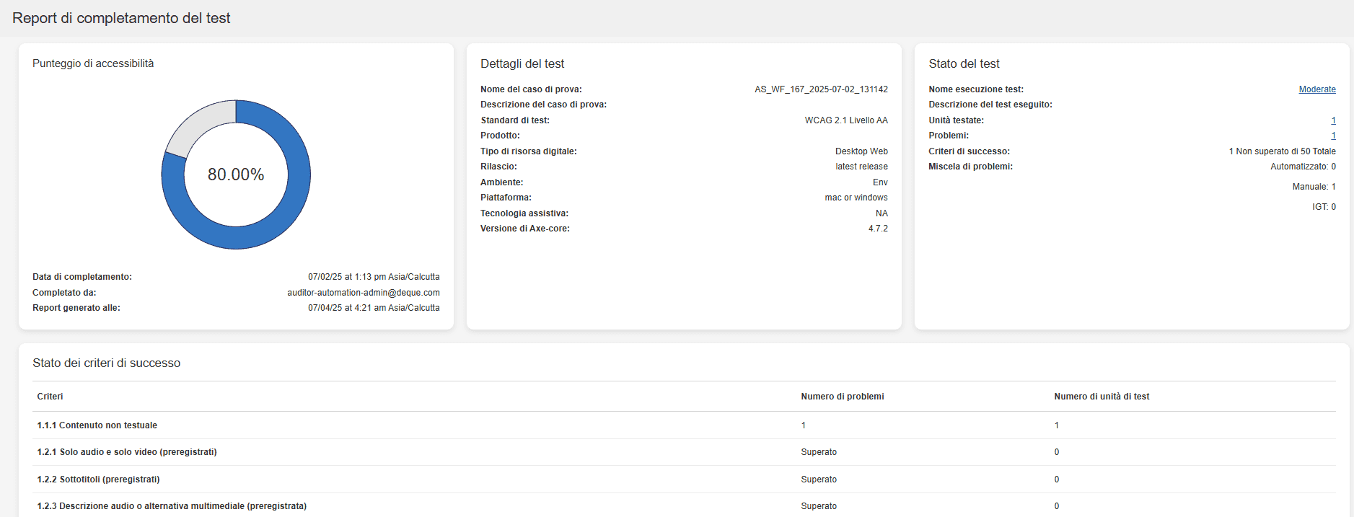Click the Dettagli del test heading

(x=522, y=63)
